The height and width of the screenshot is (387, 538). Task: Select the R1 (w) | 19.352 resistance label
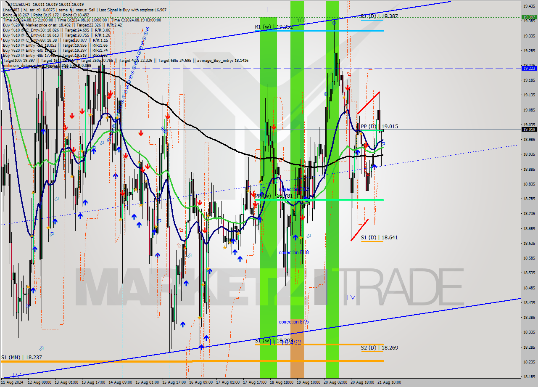pyautogui.click(x=274, y=27)
